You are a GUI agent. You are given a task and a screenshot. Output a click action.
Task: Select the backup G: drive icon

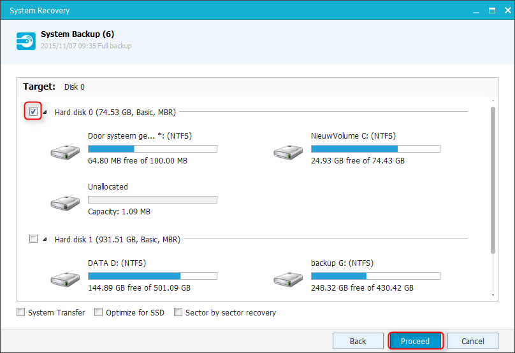point(288,279)
